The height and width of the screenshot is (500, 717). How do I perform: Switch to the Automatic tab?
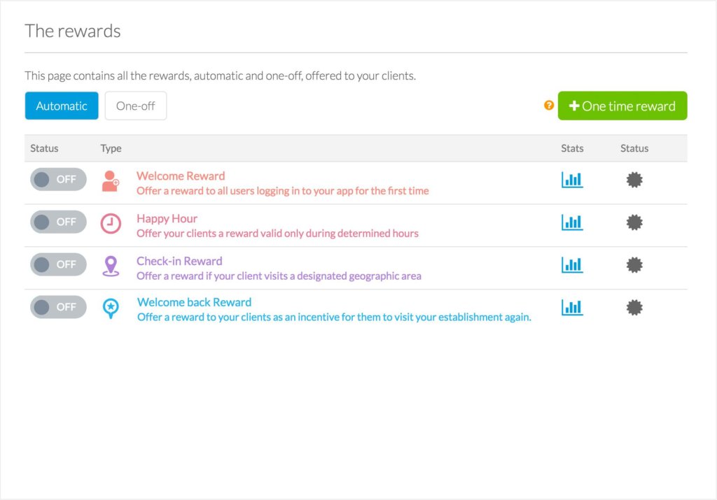click(62, 106)
